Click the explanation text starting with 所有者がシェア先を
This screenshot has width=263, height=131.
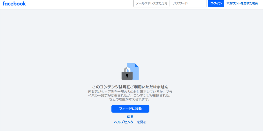130,96
